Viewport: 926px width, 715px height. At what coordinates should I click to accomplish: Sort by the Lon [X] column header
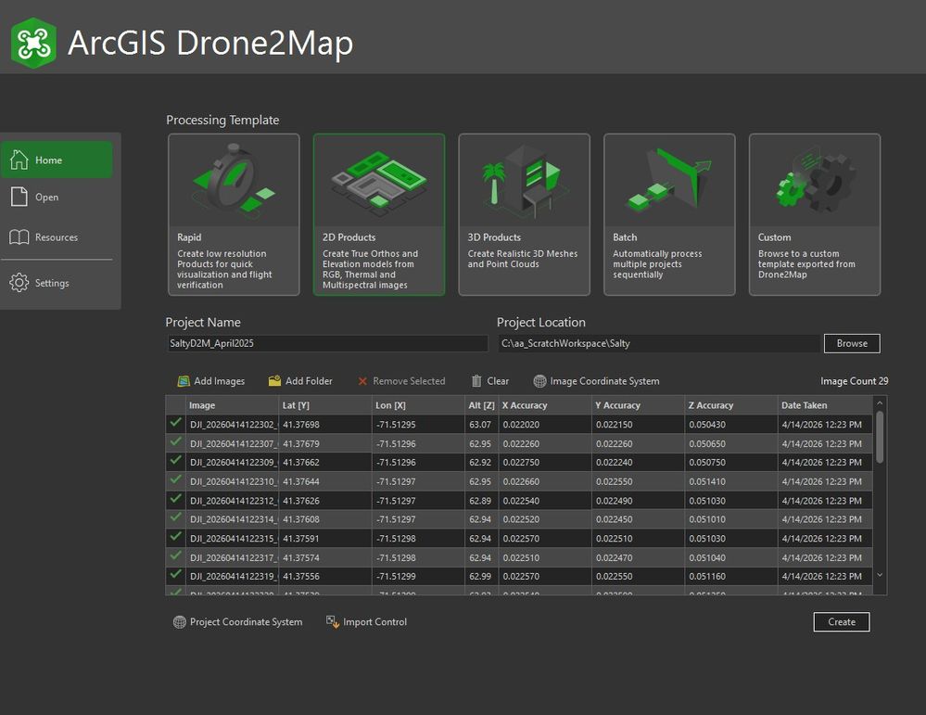coord(418,405)
